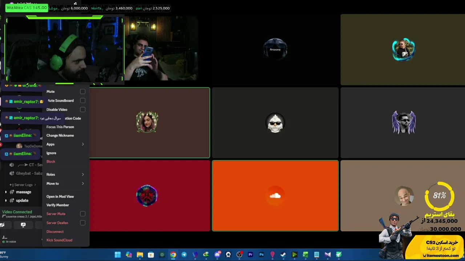465x261 pixels.
Task: Open File Explorer from the taskbar
Action: tap(140, 254)
